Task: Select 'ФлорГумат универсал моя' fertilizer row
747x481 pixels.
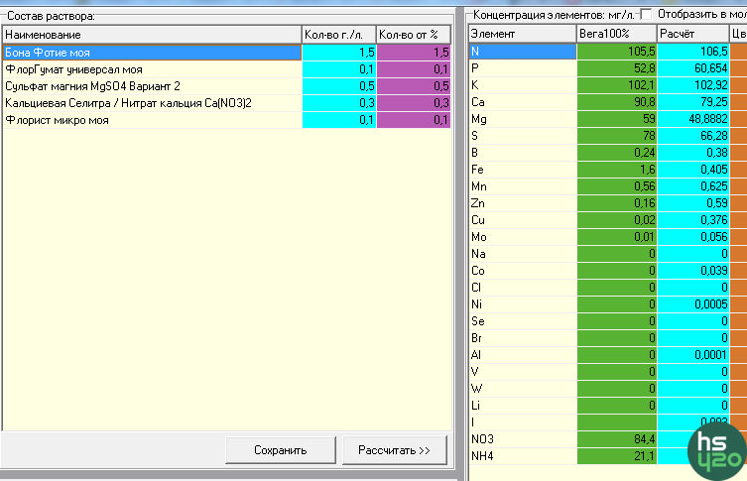Action: [151, 69]
